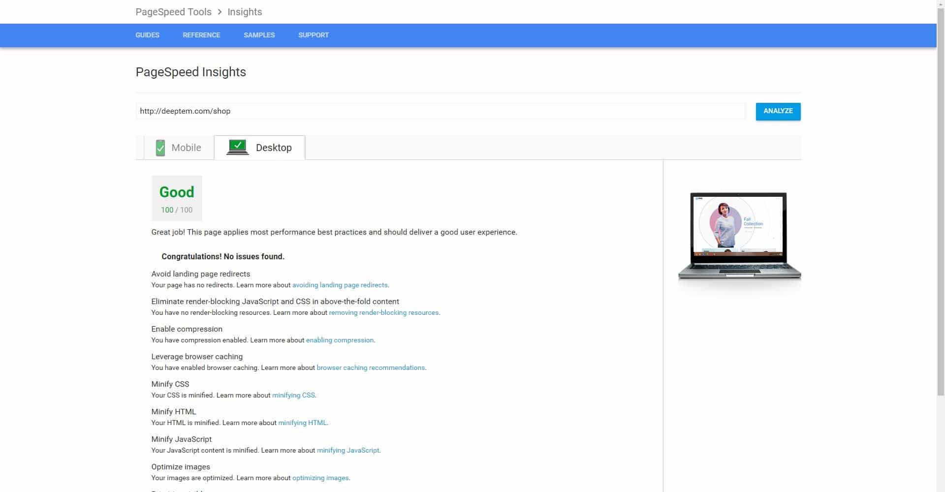
Task: Open the Reference menu item
Action: click(x=201, y=35)
